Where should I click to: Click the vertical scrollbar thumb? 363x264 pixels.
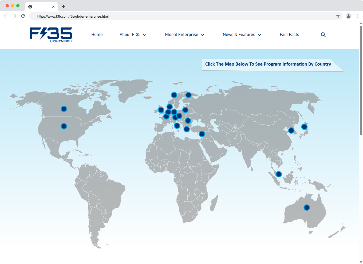pos(361,81)
